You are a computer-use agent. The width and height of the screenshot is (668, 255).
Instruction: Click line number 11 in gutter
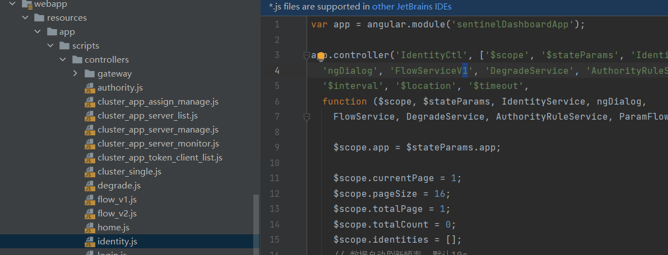pos(275,178)
